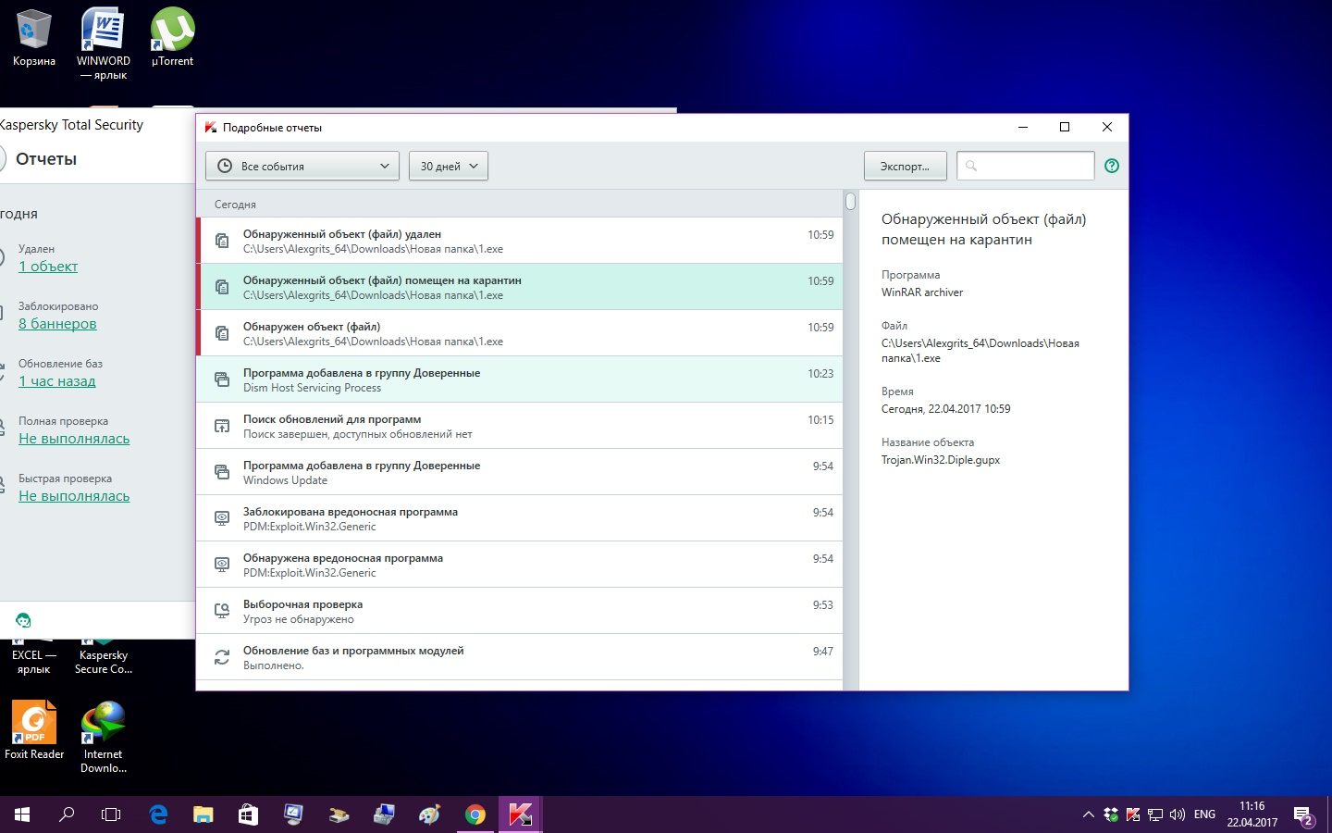Open the Kaspersky support agent icon

click(24, 620)
